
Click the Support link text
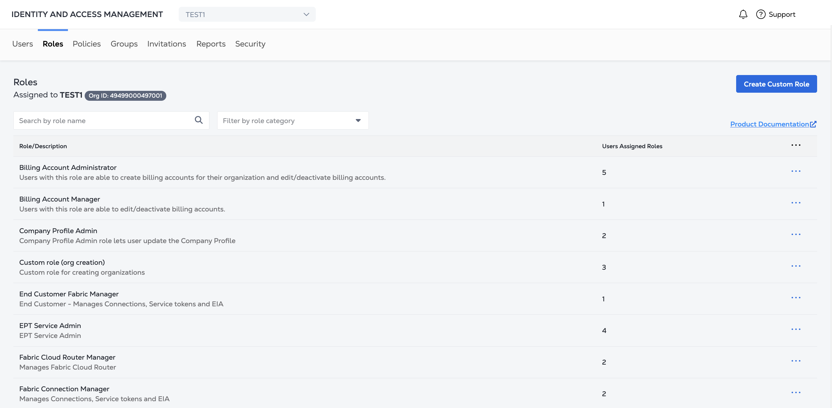(x=782, y=15)
